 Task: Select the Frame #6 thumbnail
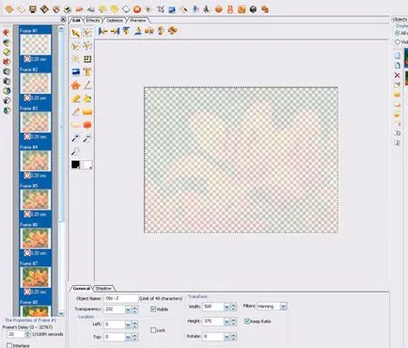pyautogui.click(x=36, y=238)
